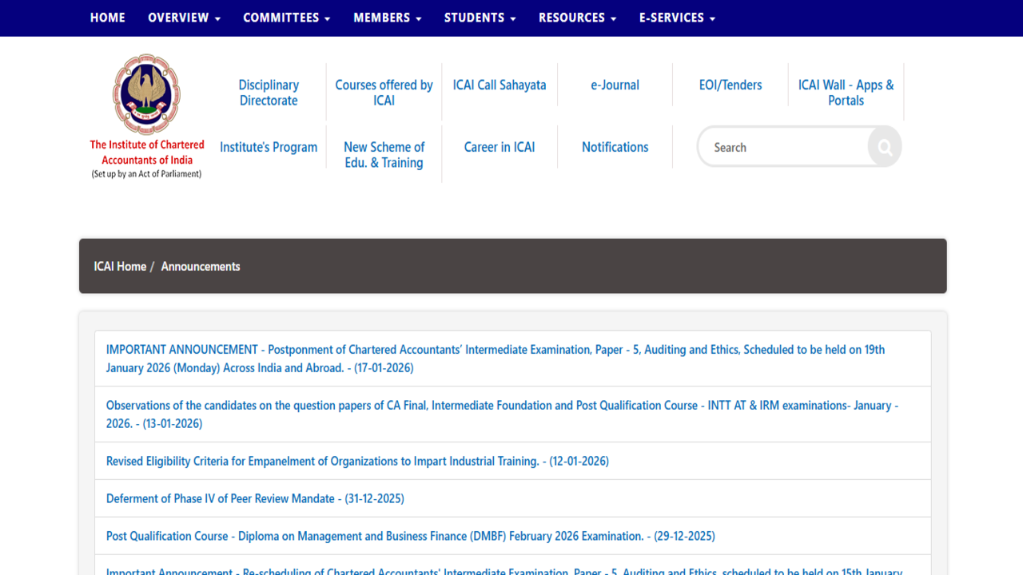Screen dimensions: 1023x575
Task: Expand the Students dropdown menu
Action: click(480, 18)
